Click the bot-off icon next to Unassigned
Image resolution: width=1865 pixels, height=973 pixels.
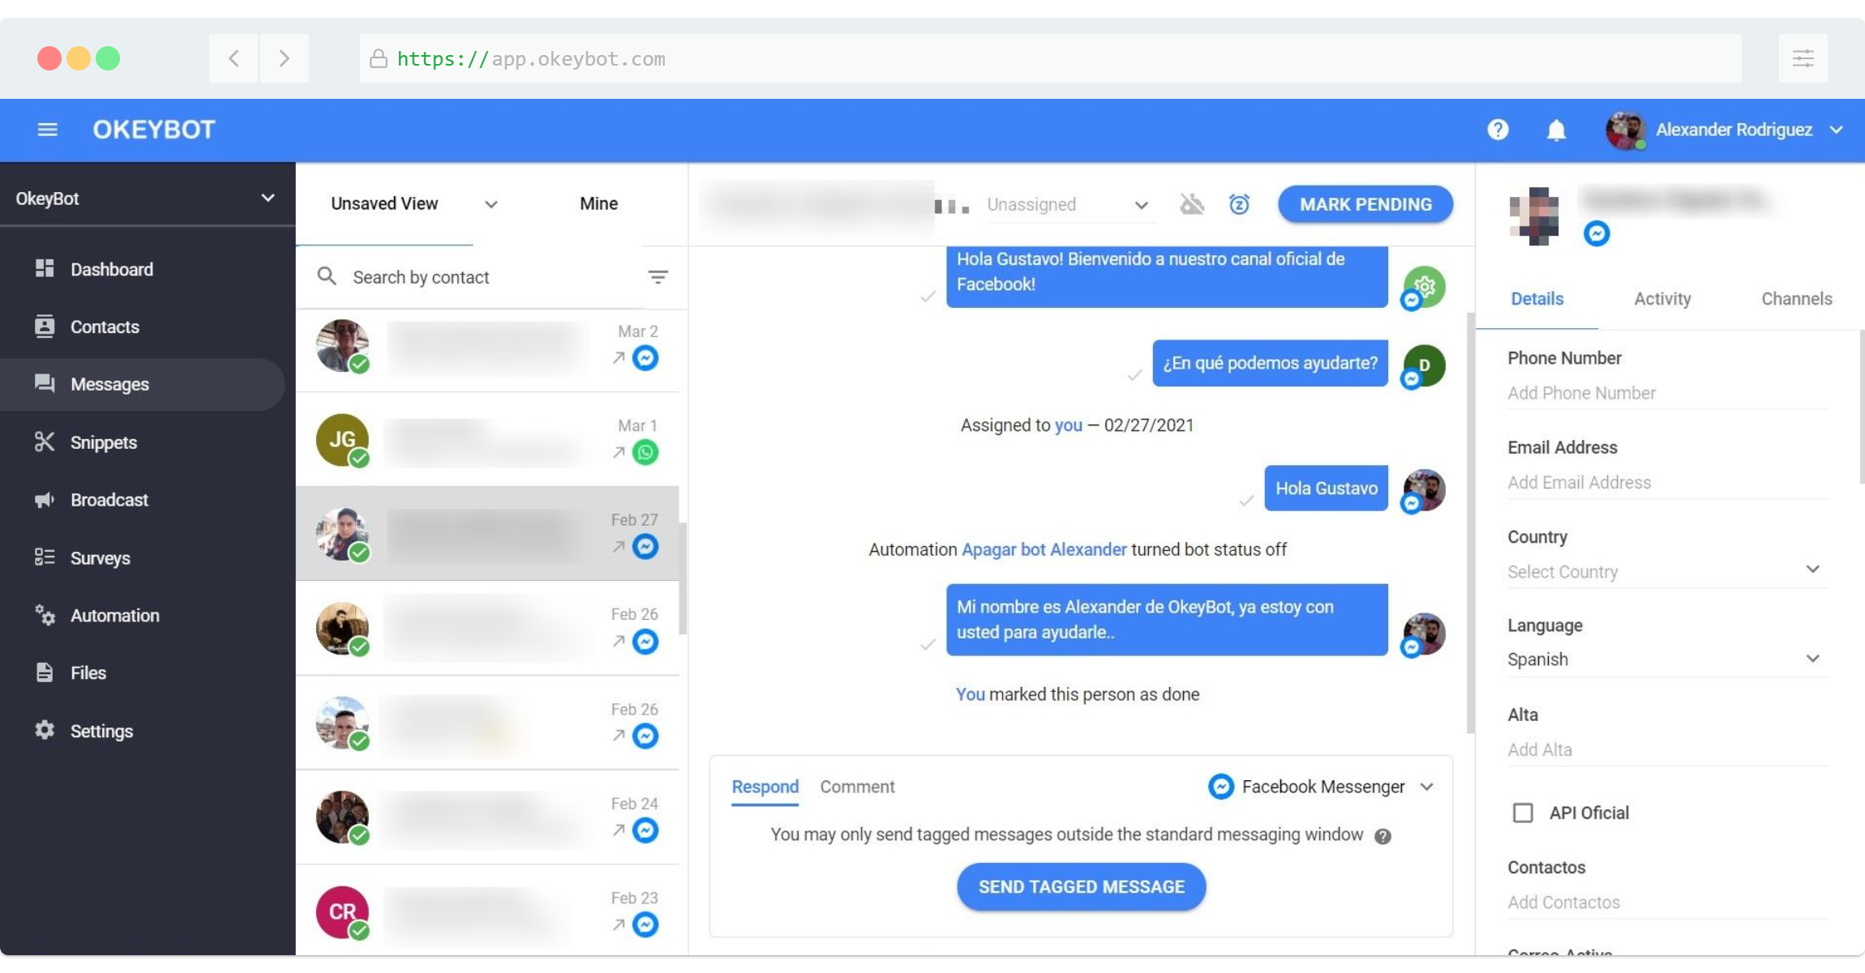1191,204
